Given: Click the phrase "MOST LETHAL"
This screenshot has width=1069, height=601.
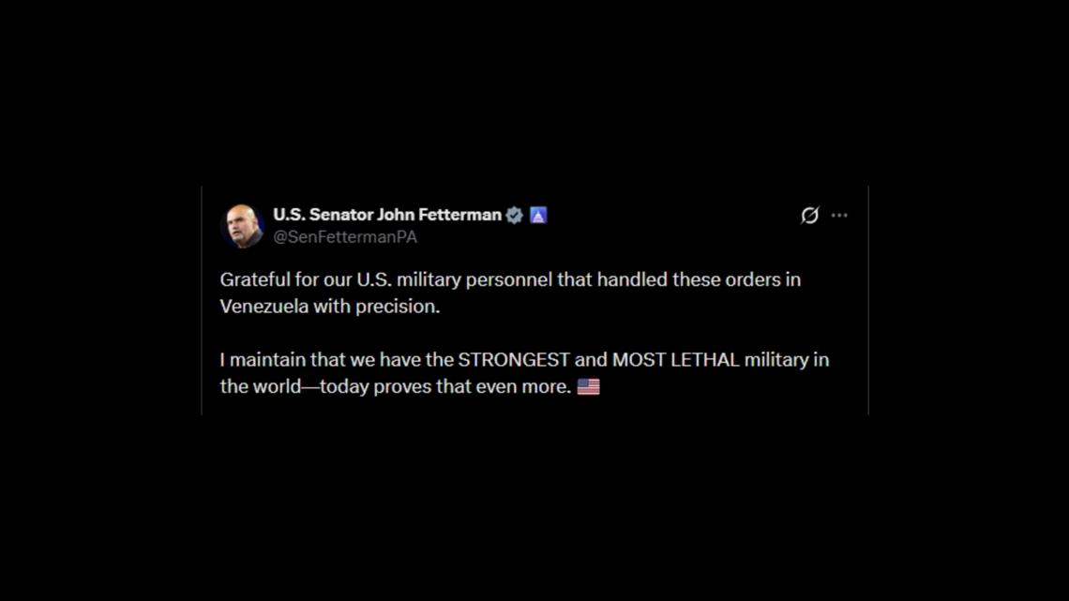Looking at the screenshot, I should point(675,360).
